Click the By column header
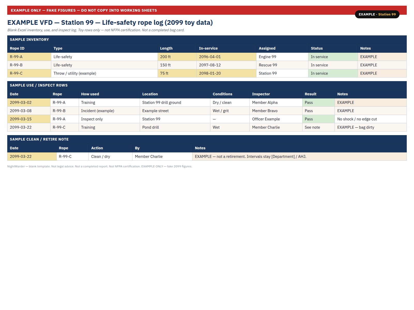 pos(162,148)
